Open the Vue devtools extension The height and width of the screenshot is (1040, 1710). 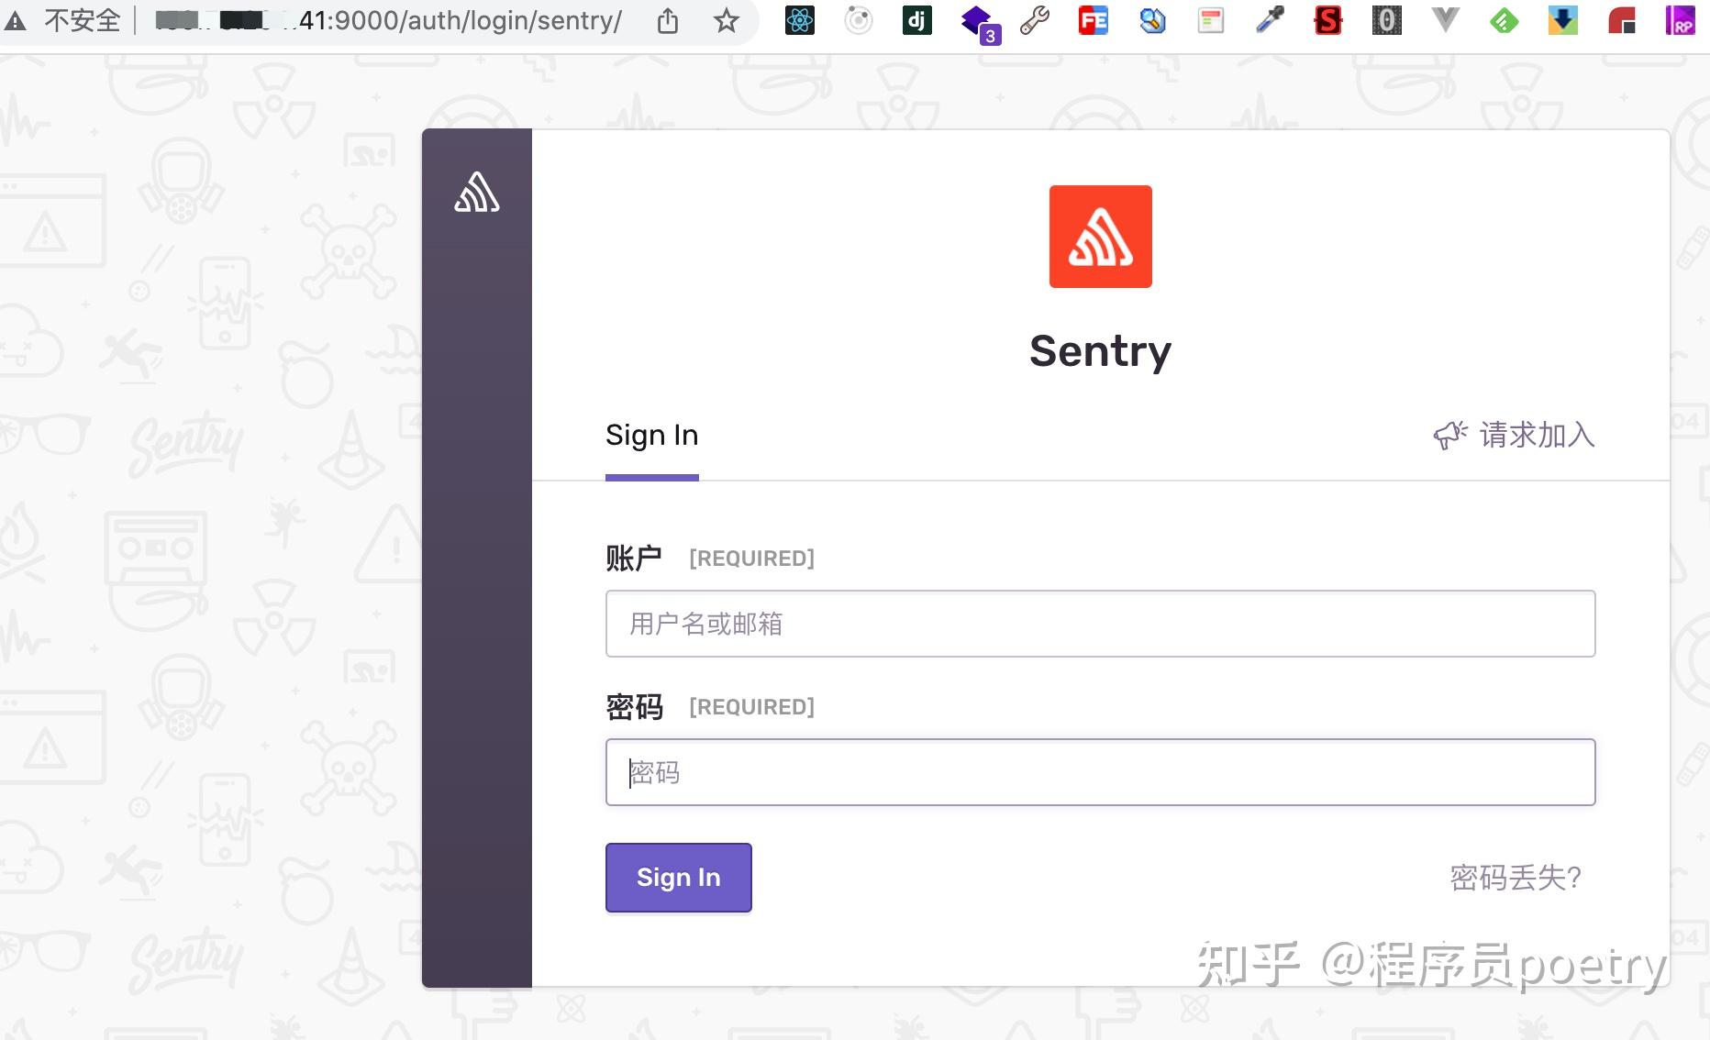[x=1445, y=20]
